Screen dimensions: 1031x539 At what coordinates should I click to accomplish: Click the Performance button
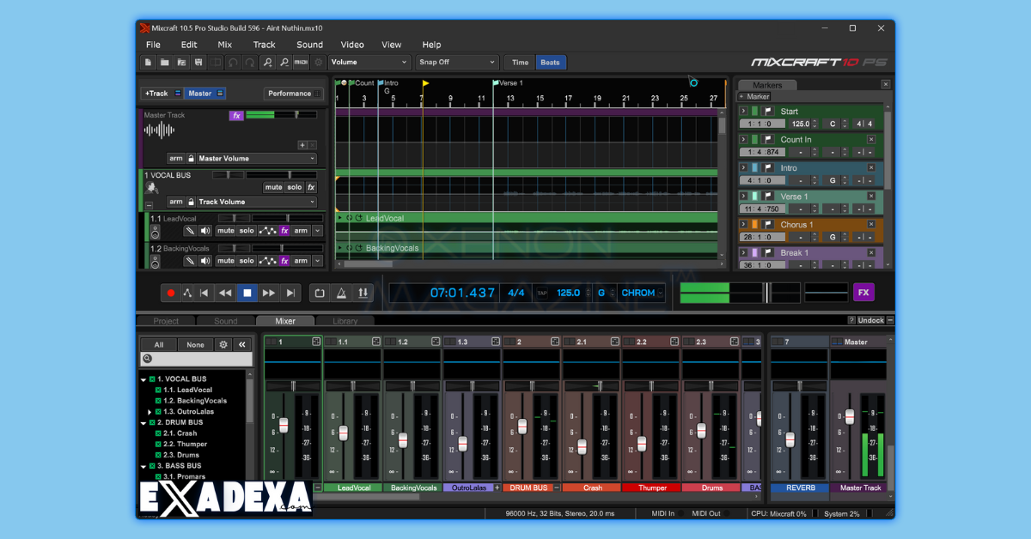click(x=290, y=93)
